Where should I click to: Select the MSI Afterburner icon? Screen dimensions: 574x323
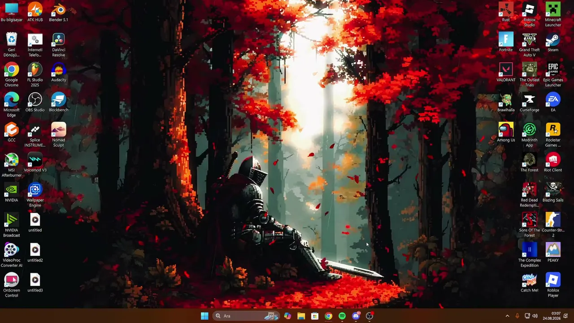coord(12,165)
